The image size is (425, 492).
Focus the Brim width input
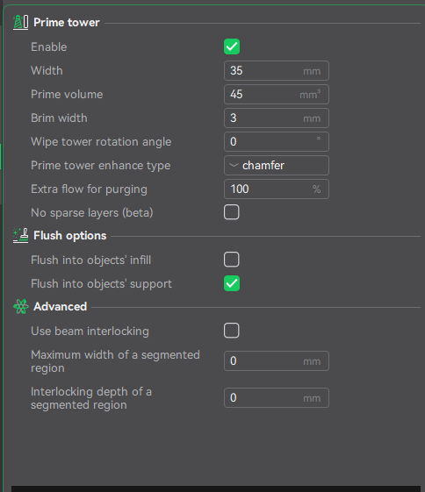277,118
